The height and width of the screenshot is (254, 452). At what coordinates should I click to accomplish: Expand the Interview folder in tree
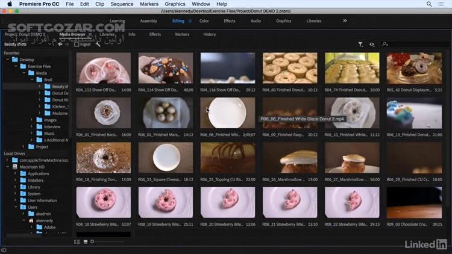(x=32, y=127)
